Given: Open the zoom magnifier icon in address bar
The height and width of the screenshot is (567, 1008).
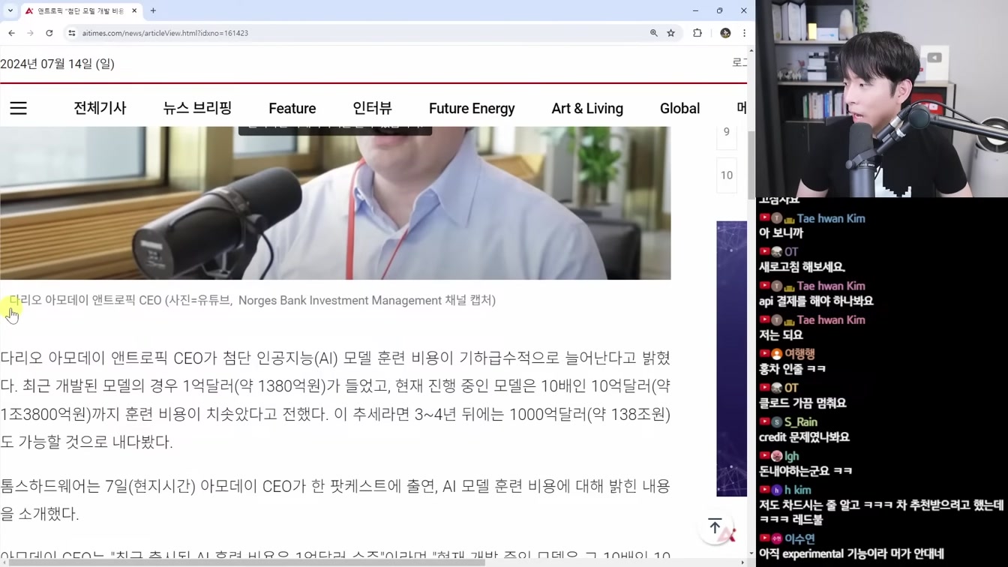Looking at the screenshot, I should click(x=653, y=33).
